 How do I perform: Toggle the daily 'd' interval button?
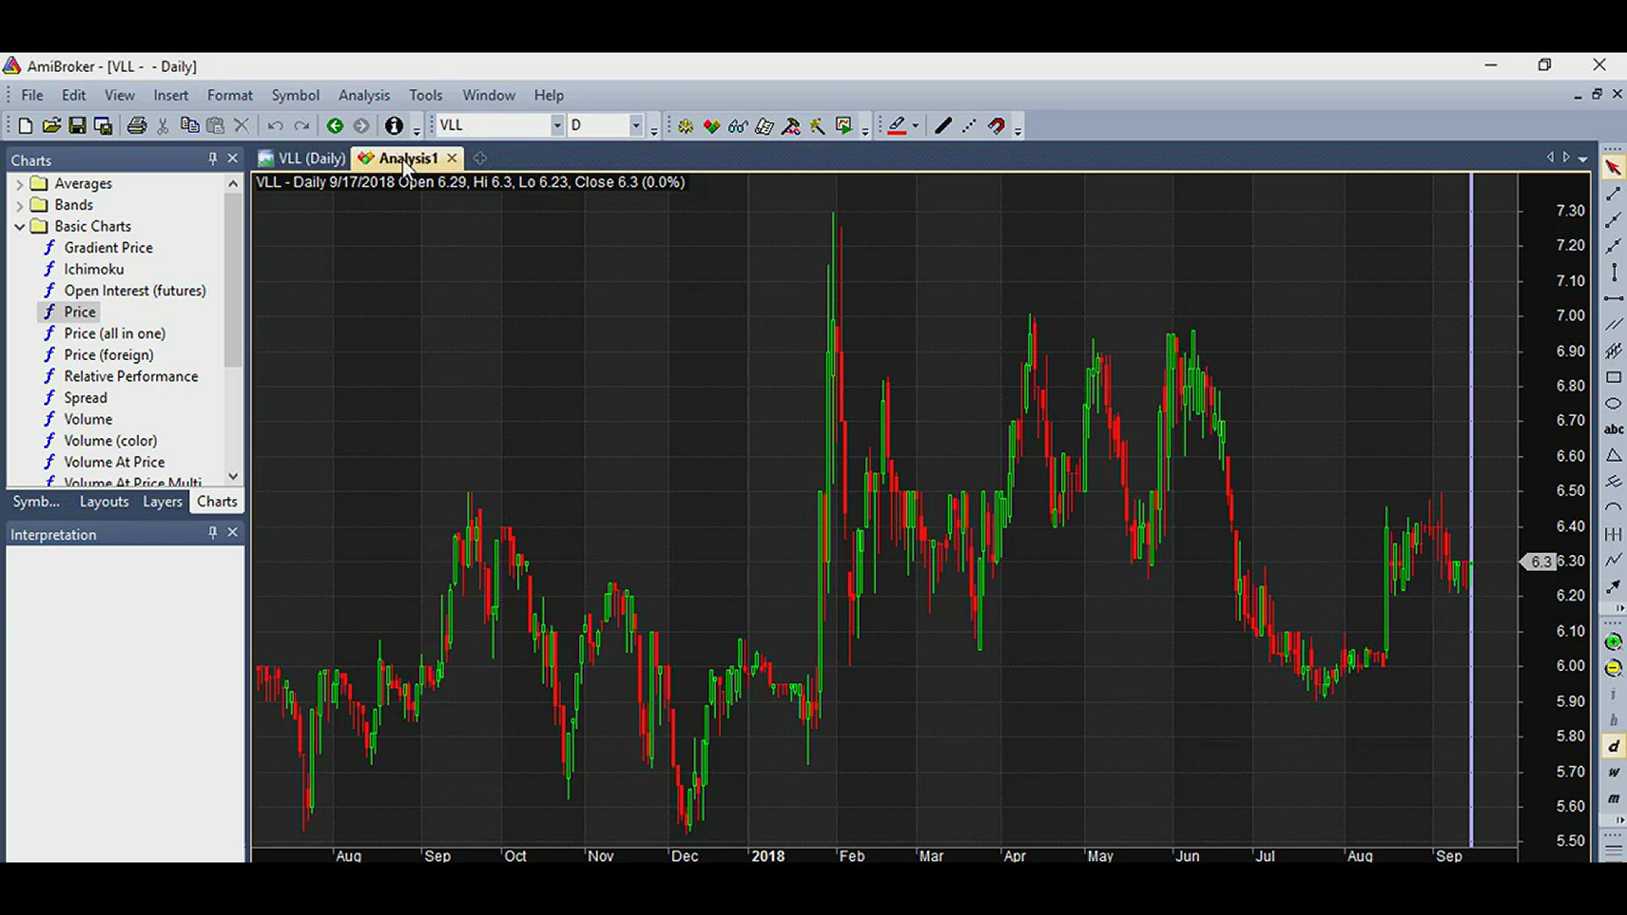click(x=1613, y=746)
